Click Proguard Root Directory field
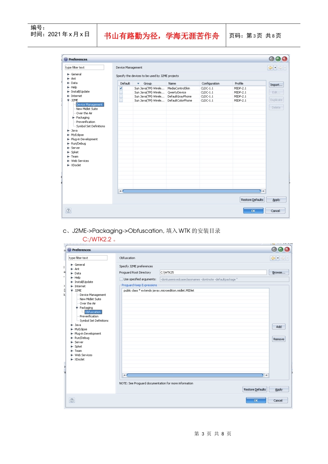The height and width of the screenshot is (464, 328). point(213,273)
